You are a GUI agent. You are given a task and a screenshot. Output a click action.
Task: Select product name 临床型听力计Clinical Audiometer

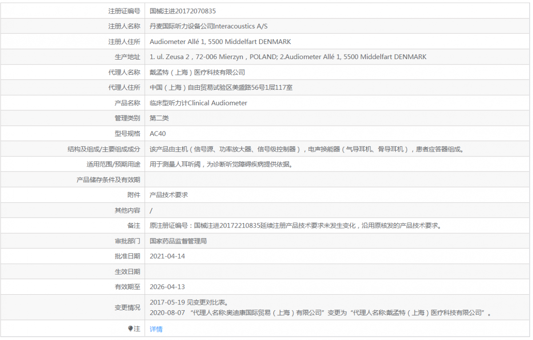199,103
